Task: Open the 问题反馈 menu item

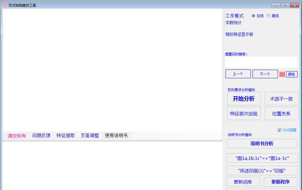Action: click(x=41, y=135)
